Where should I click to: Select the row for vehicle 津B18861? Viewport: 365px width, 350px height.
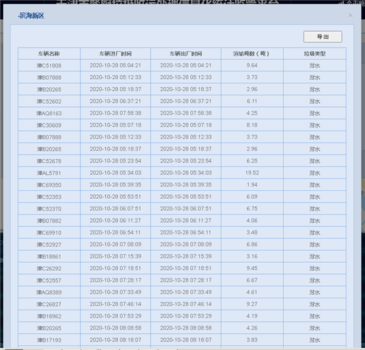point(182,256)
